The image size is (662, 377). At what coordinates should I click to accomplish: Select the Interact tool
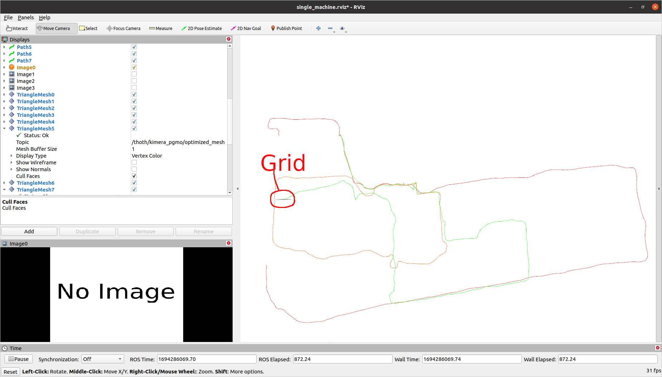pos(16,28)
